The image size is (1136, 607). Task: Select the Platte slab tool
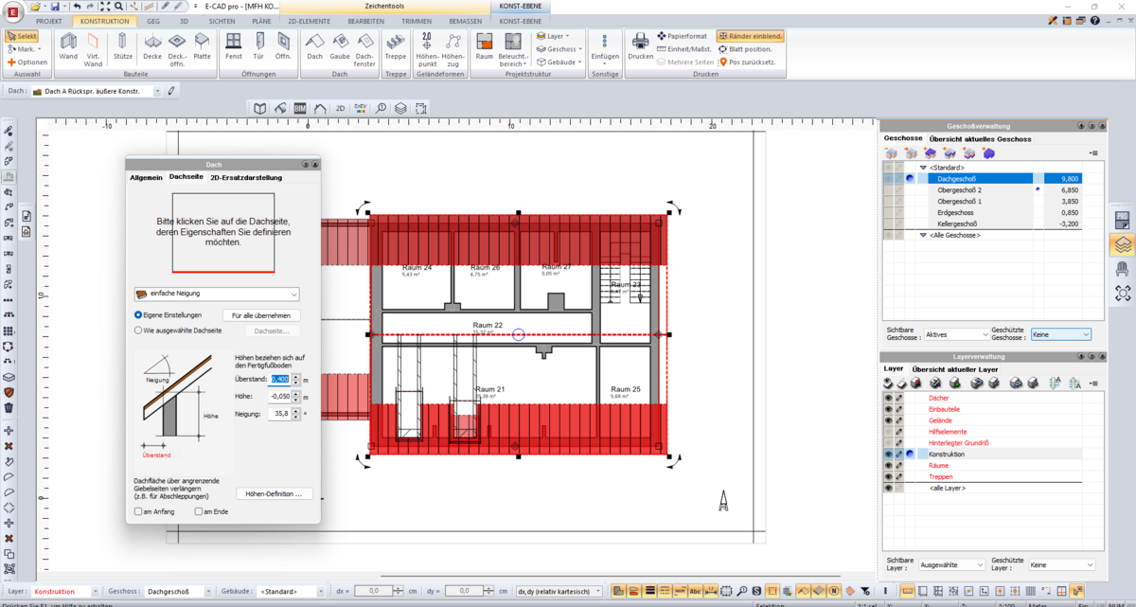pos(203,48)
